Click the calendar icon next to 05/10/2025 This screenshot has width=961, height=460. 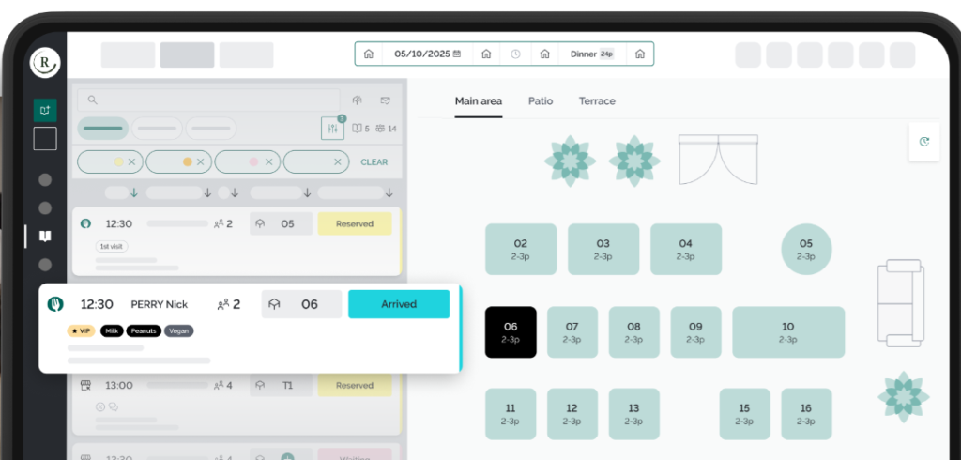point(457,54)
